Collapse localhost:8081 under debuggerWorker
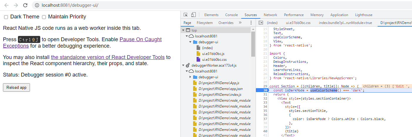 click(187, 71)
